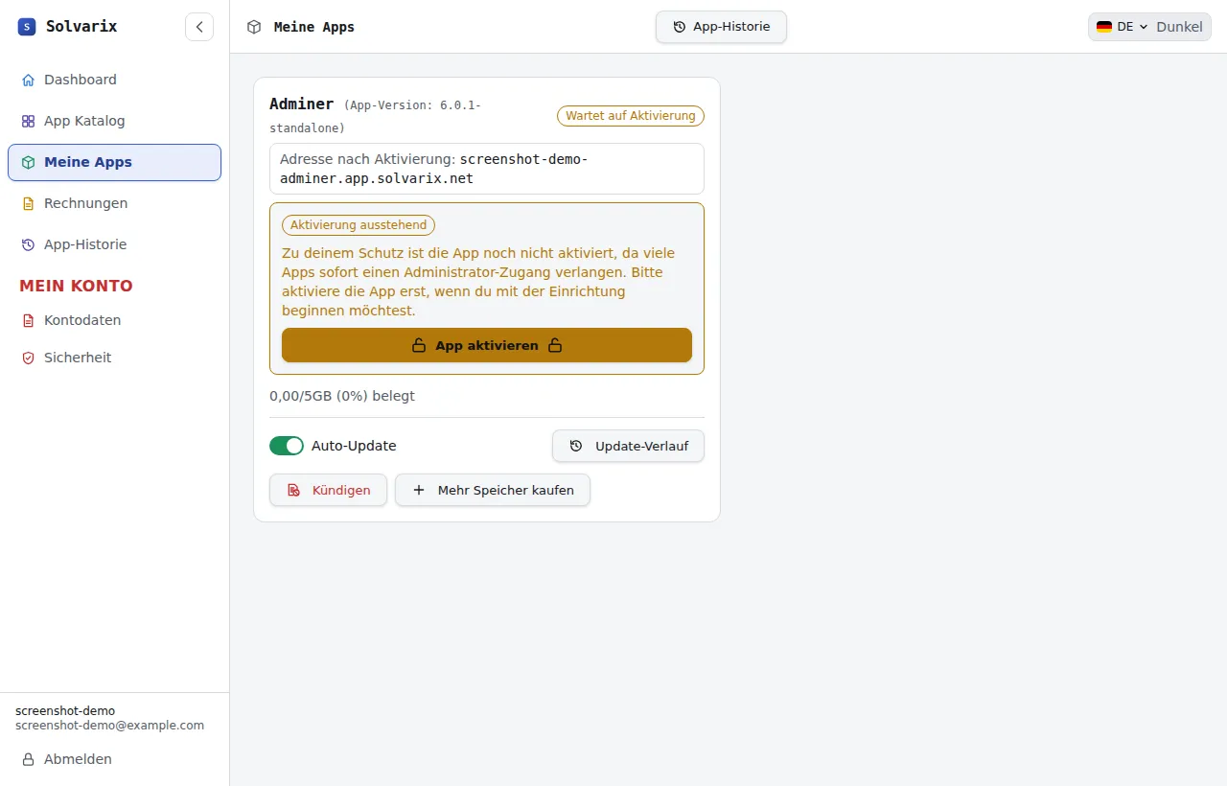Click the right unlock icon in App aktivieren

(555, 345)
